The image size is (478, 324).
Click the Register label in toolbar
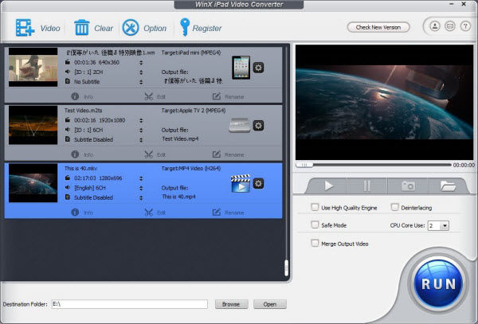[207, 29]
